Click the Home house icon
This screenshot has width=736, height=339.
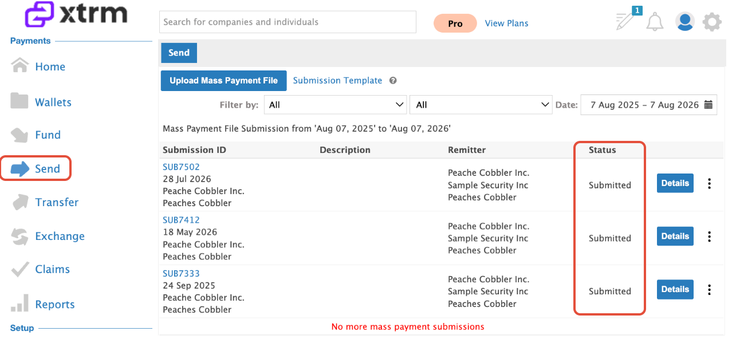[x=20, y=65]
